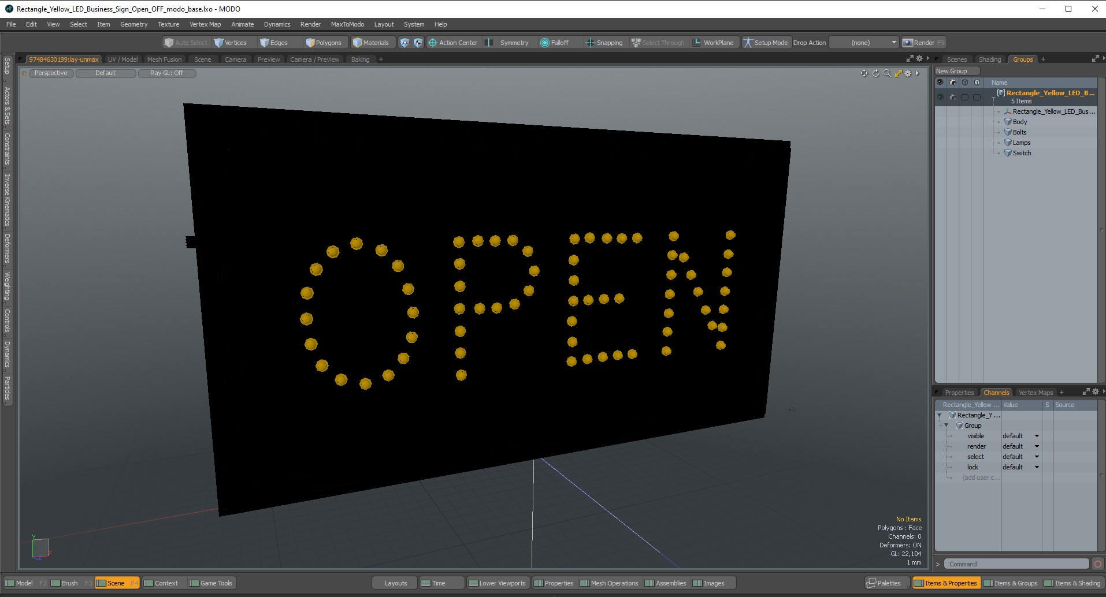Click the axis gizmo in viewport corner
The width and height of the screenshot is (1106, 597).
click(40, 548)
